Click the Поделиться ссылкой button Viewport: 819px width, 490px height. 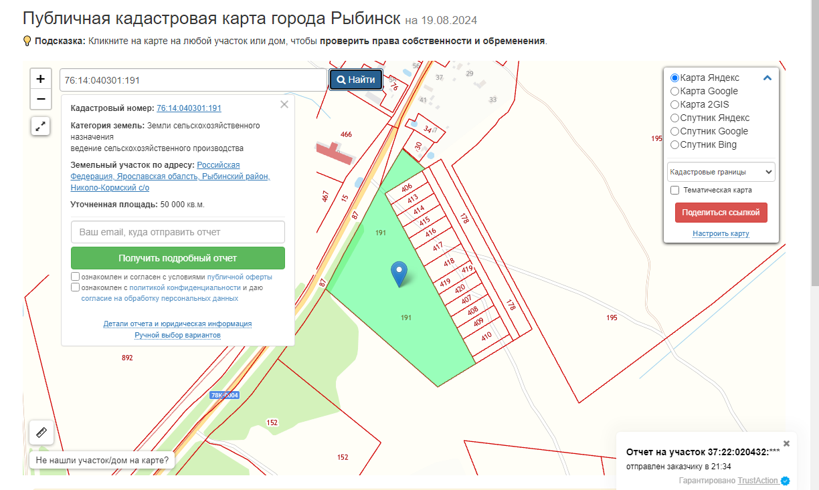point(721,213)
